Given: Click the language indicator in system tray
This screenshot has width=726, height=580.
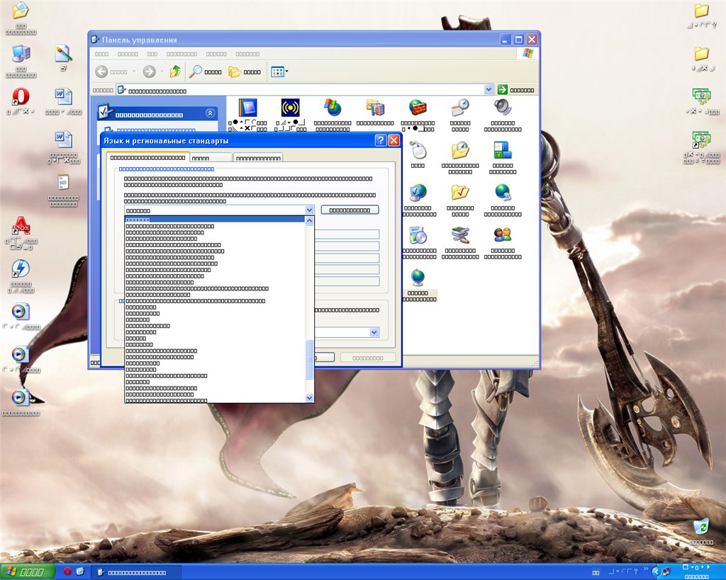Looking at the screenshot, I should point(596,573).
